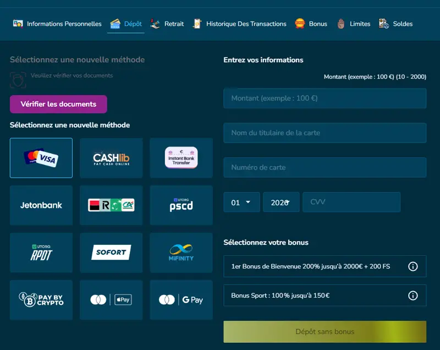The width and height of the screenshot is (440, 350).
Task: Click the Bonus badge icon
Action: 300,24
